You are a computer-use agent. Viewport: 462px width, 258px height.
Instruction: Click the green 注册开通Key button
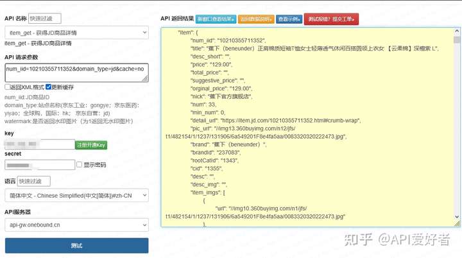pos(91,145)
